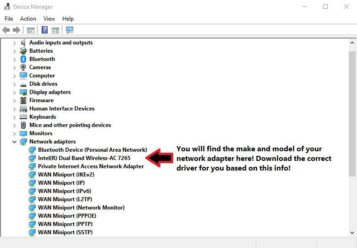This screenshot has height=248, width=357.
Task: Expand Audio inputs and outputs node
Action: point(14,43)
